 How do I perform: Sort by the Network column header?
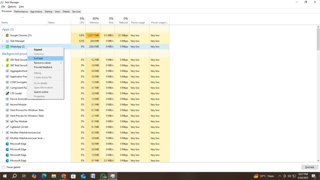pyautogui.click(x=122, y=20)
